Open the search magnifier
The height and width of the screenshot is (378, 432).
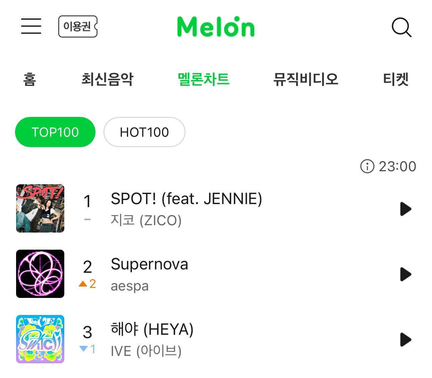point(401,27)
